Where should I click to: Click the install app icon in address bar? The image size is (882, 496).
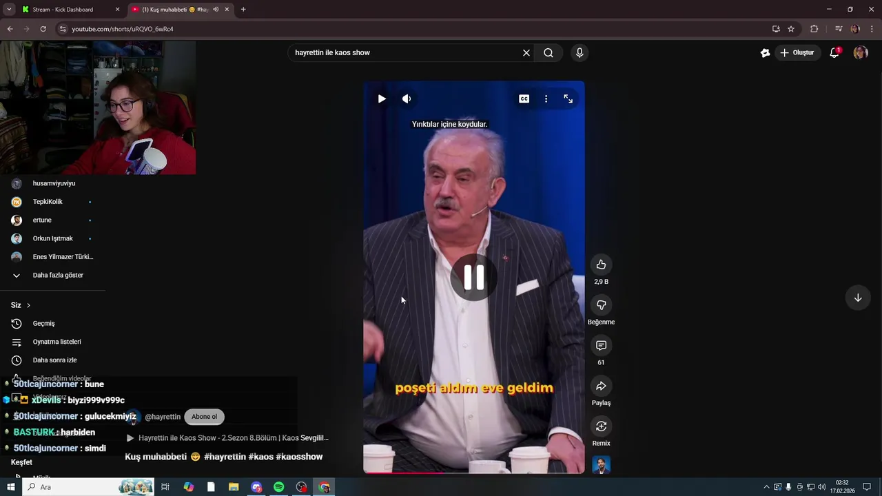tap(776, 29)
